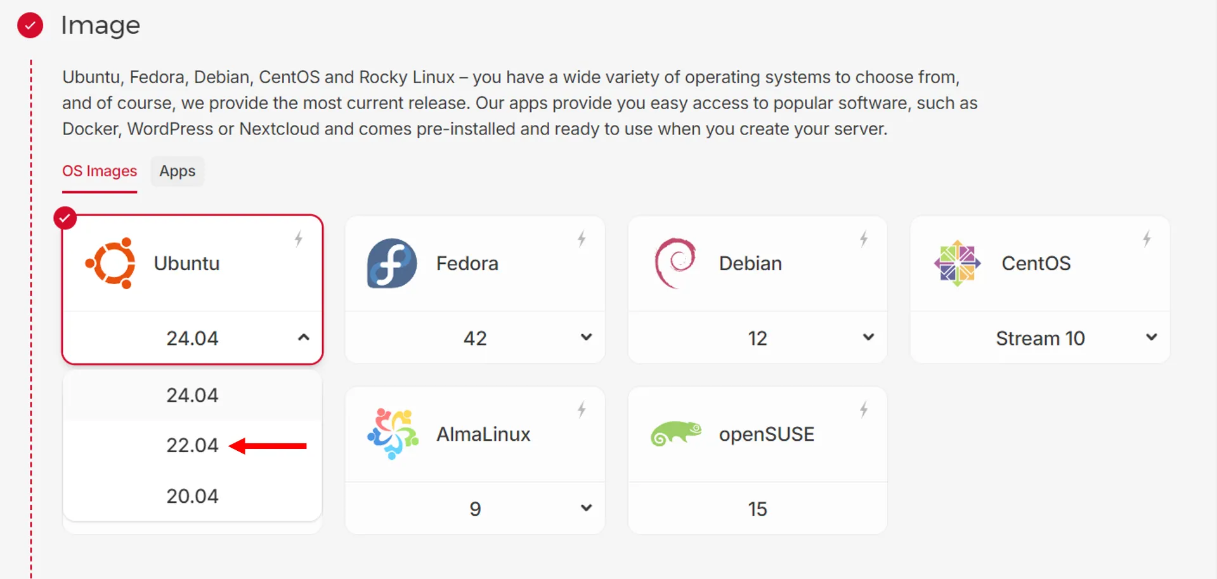Viewport: 1217px width, 579px height.
Task: Click the lightning bolt on CentOS card
Action: 1147,239
